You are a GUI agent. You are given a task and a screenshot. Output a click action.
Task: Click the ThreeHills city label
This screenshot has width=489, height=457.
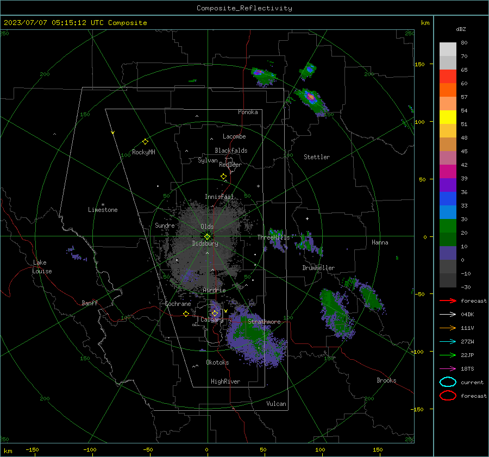click(273, 237)
